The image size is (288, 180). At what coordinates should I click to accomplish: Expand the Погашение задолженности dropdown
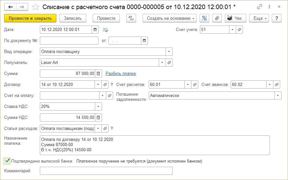pos(278,96)
